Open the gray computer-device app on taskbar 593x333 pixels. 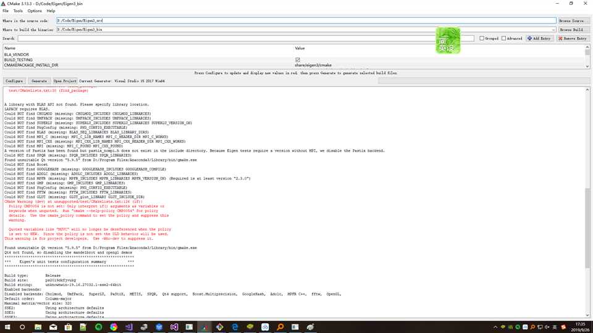(144, 327)
